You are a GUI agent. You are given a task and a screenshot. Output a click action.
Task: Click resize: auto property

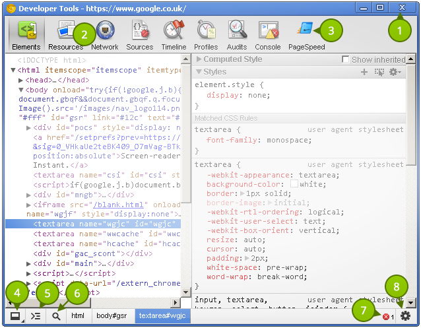click(x=236, y=240)
